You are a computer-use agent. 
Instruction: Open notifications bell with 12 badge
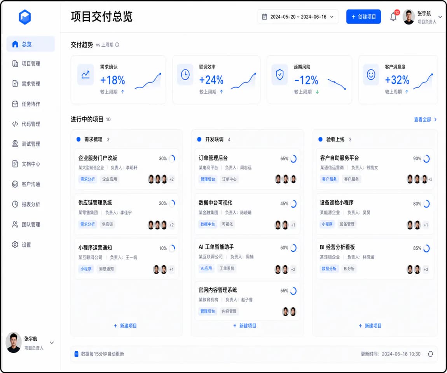click(x=394, y=17)
